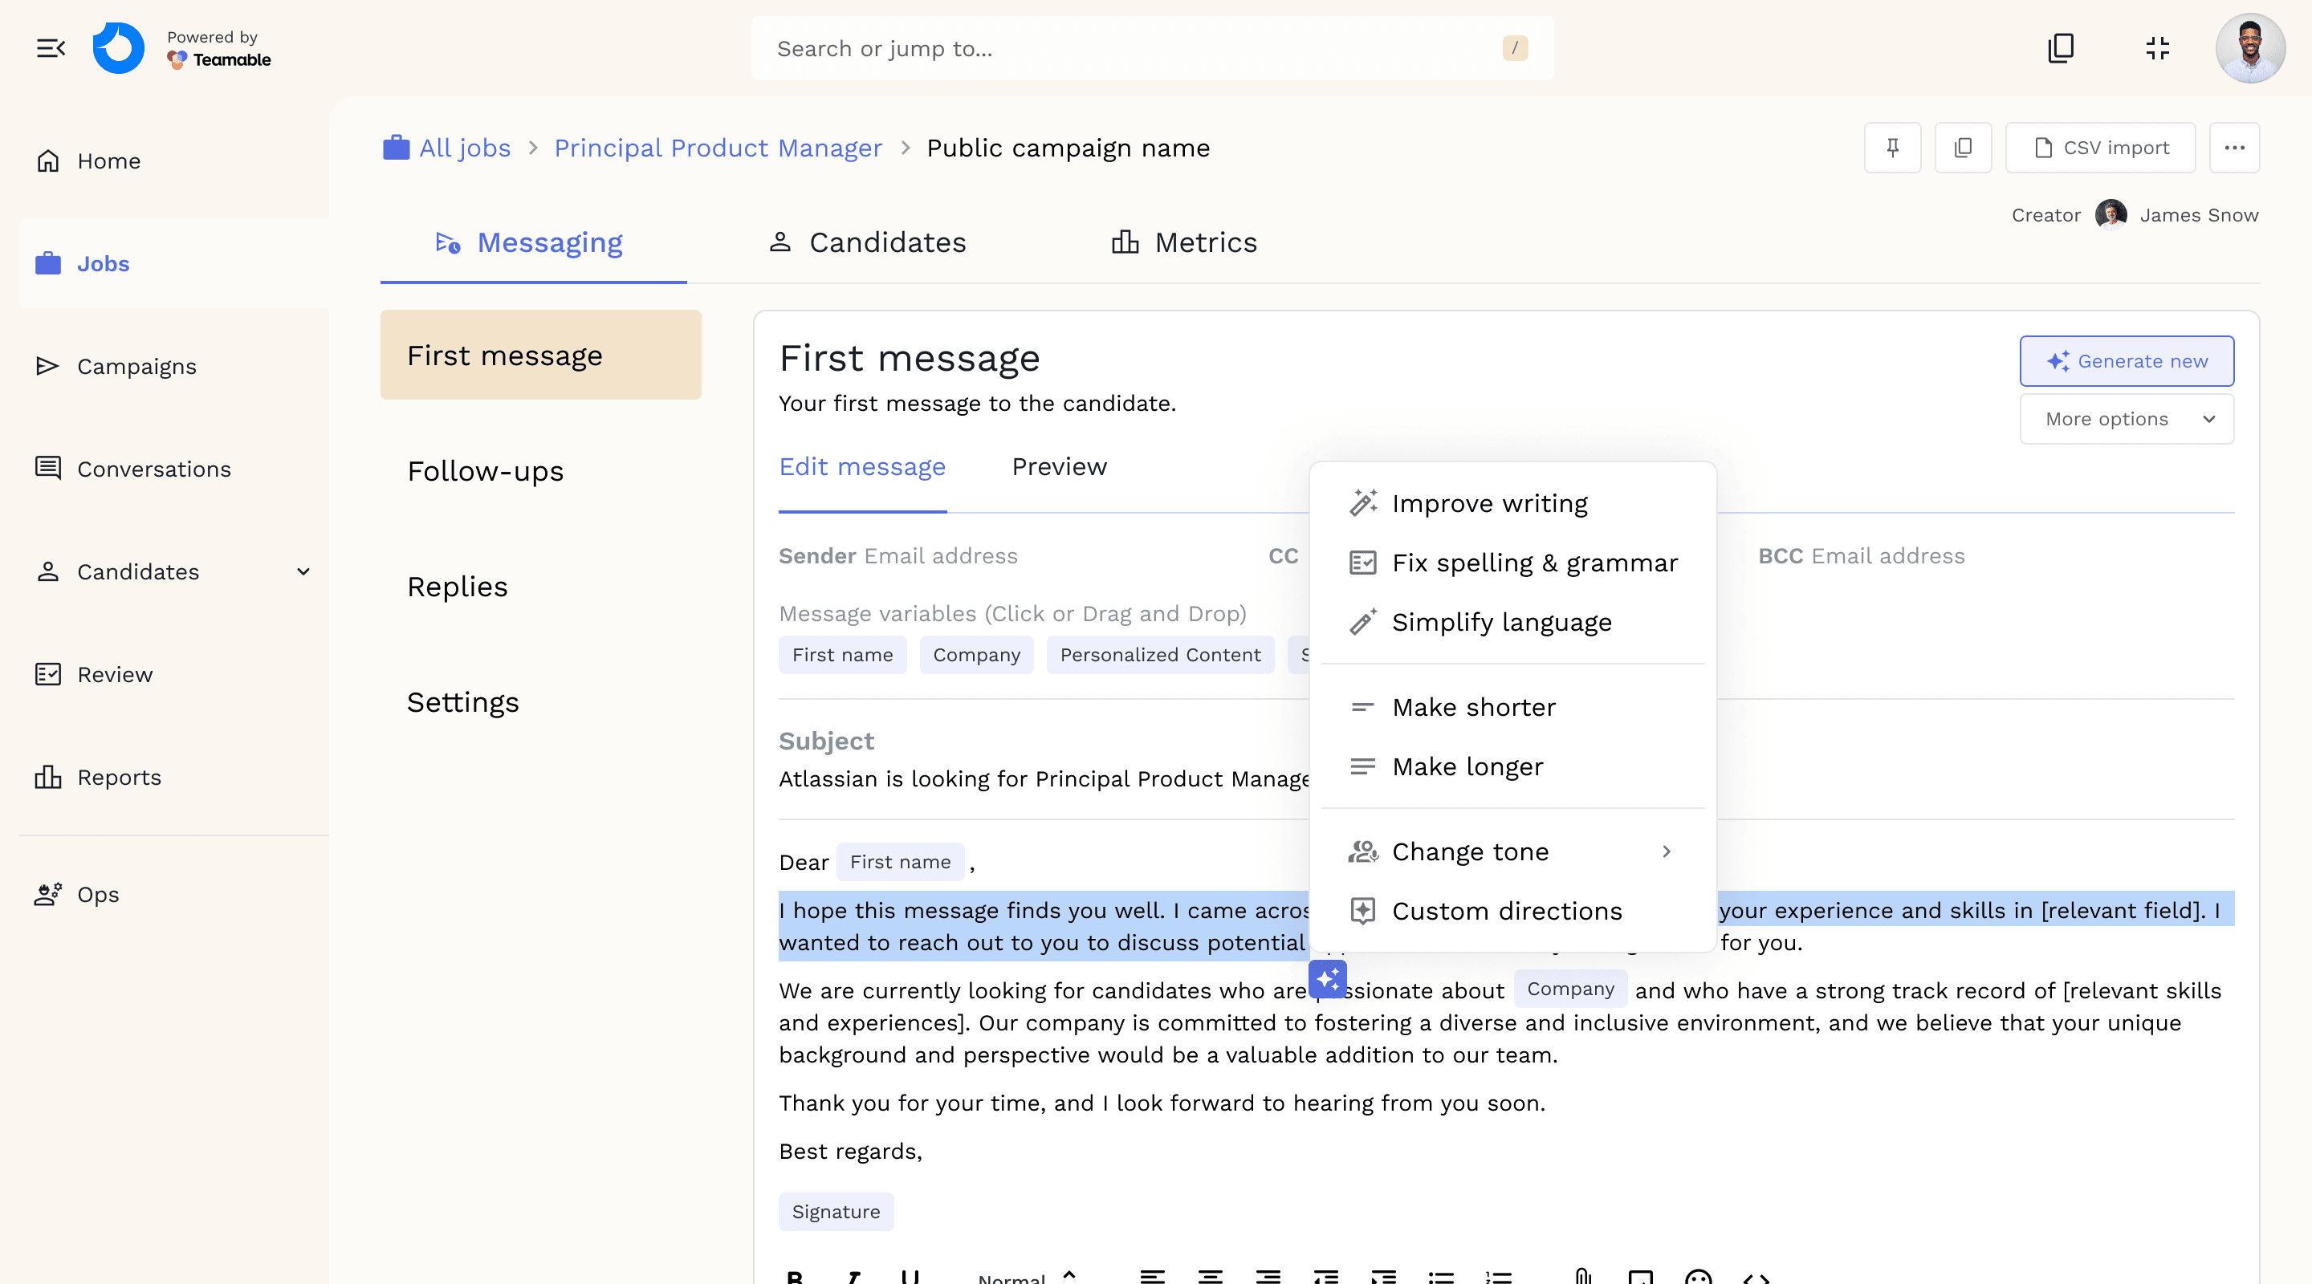Navigate to All jobs via the breadcrumb
Image resolution: width=2312 pixels, height=1284 pixels.
[464, 147]
